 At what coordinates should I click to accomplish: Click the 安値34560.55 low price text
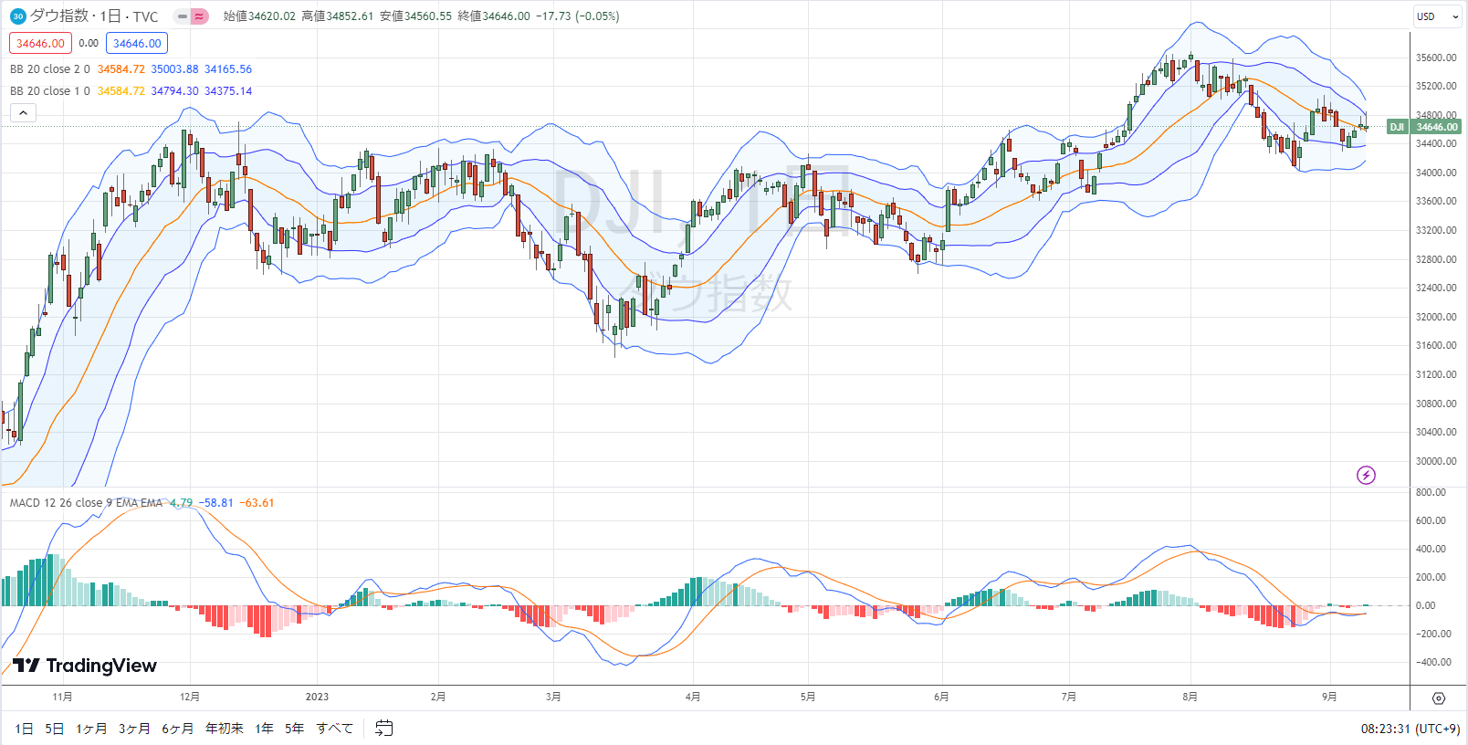tap(415, 16)
